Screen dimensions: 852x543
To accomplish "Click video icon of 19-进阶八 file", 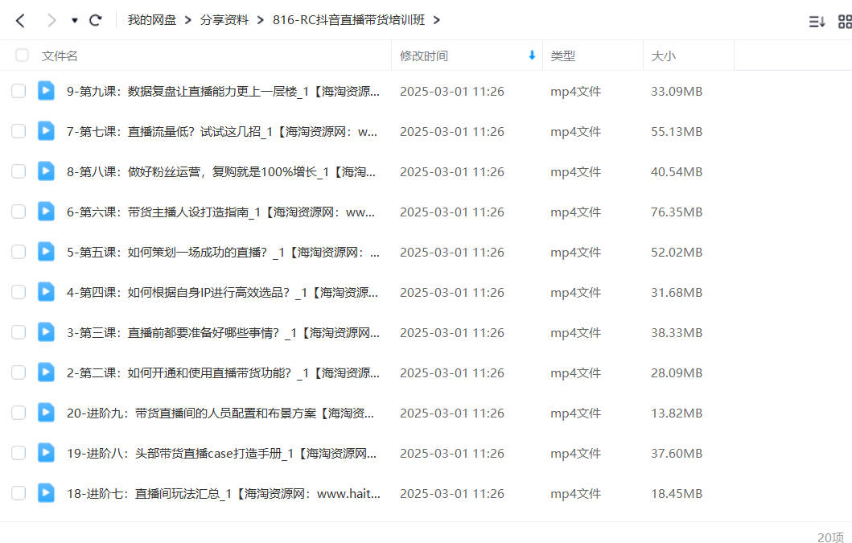I will pos(46,453).
